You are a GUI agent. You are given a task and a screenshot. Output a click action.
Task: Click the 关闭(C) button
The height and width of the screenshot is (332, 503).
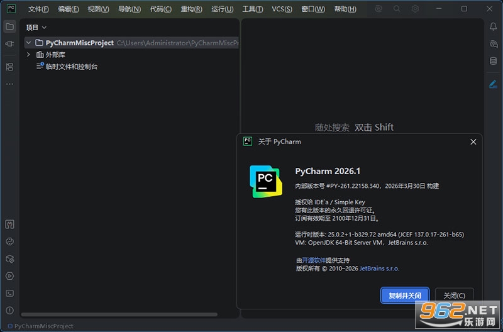[x=454, y=296]
